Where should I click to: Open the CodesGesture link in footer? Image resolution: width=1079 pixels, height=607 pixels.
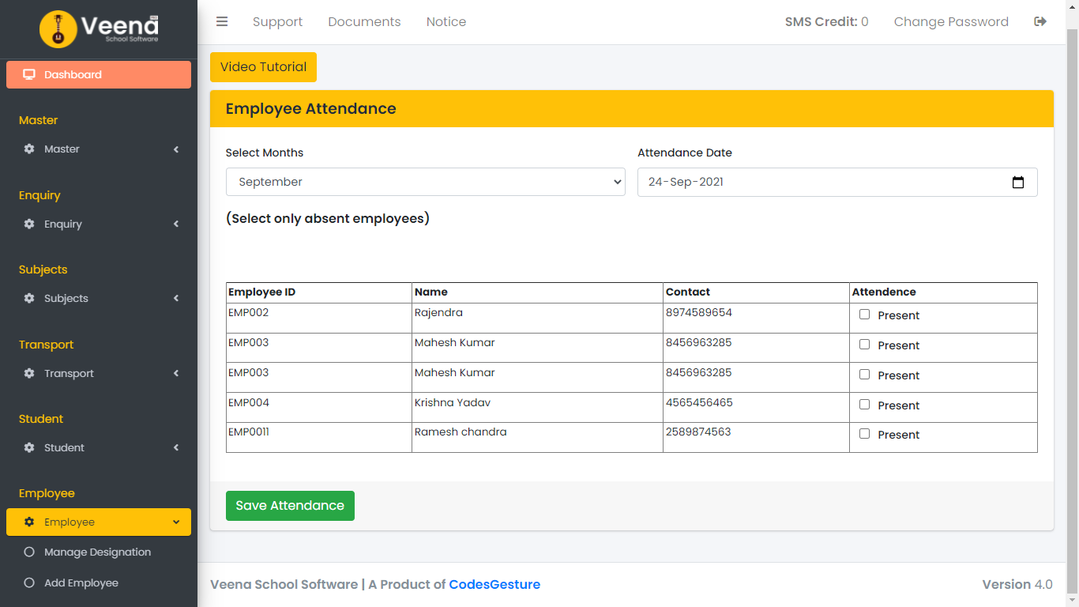[494, 585]
